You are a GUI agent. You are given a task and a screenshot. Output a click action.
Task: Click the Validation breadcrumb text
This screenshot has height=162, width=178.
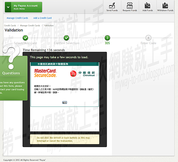(x=49, y=25)
